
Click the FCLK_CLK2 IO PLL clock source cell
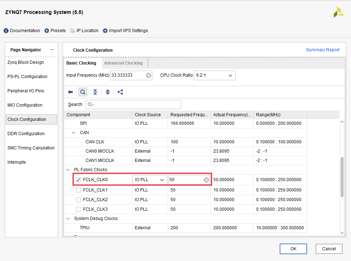tap(150, 200)
